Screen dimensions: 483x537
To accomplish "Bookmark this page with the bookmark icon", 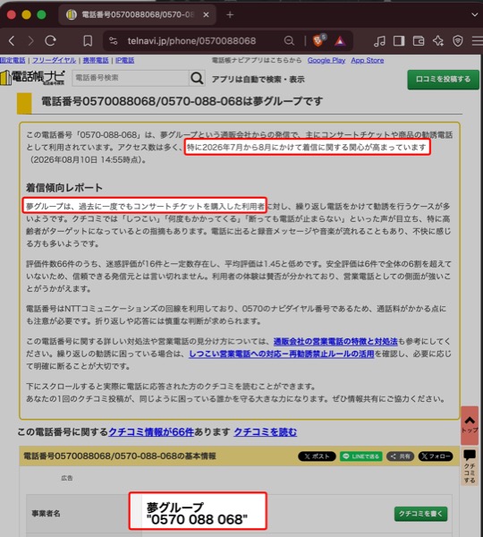I will (x=88, y=41).
